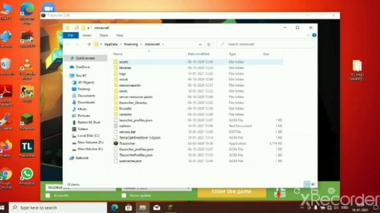The image size is (380, 213).
Task: Click the Explorer back arrow
Action: click(69, 44)
